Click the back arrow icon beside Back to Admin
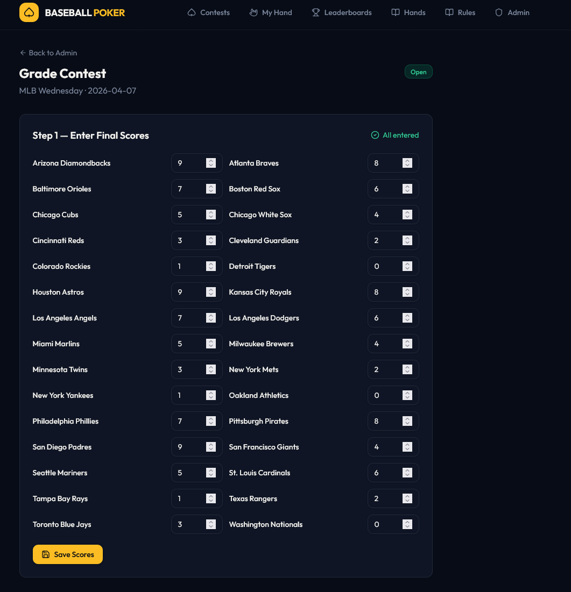 tap(23, 53)
